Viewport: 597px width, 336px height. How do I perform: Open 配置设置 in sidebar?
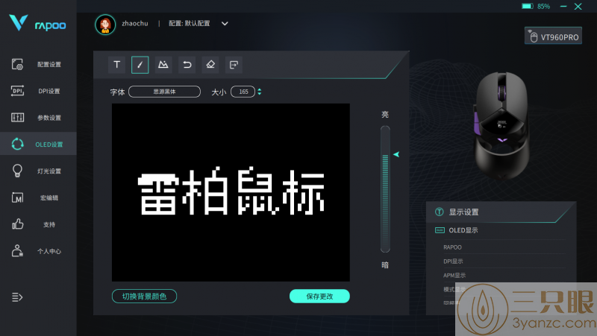(38, 64)
